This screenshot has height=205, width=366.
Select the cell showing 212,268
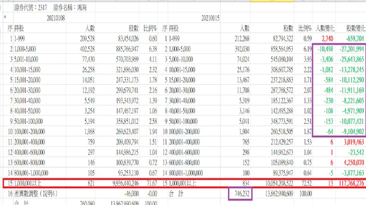coord(242,38)
